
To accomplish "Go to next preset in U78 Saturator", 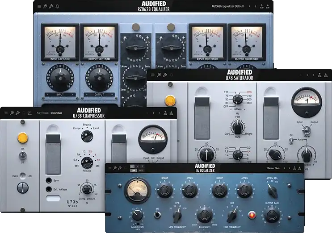I will tap(313, 75).
